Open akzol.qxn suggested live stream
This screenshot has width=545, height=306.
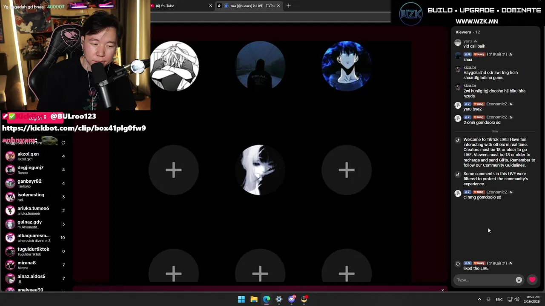(36, 156)
